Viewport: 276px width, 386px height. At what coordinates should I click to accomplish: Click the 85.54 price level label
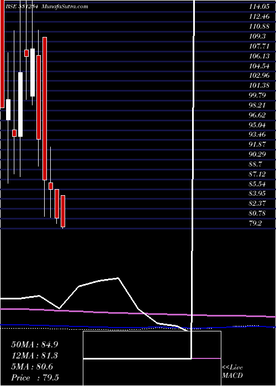(257, 184)
